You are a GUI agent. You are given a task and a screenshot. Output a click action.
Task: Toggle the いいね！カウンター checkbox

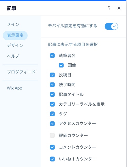click(x=52, y=159)
